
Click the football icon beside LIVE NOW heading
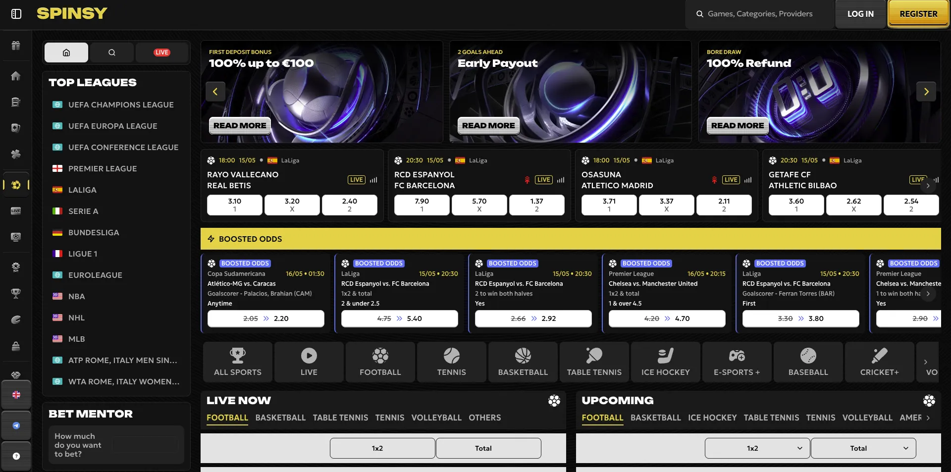tap(554, 401)
